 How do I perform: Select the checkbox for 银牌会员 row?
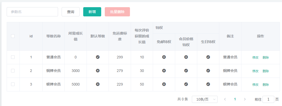13,84
